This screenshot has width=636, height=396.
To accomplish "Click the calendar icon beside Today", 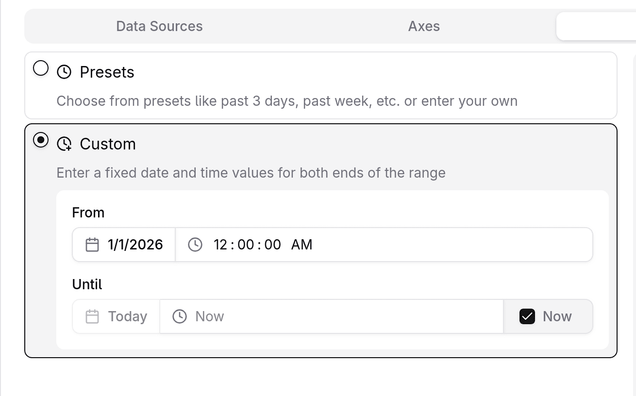I will pos(92,316).
